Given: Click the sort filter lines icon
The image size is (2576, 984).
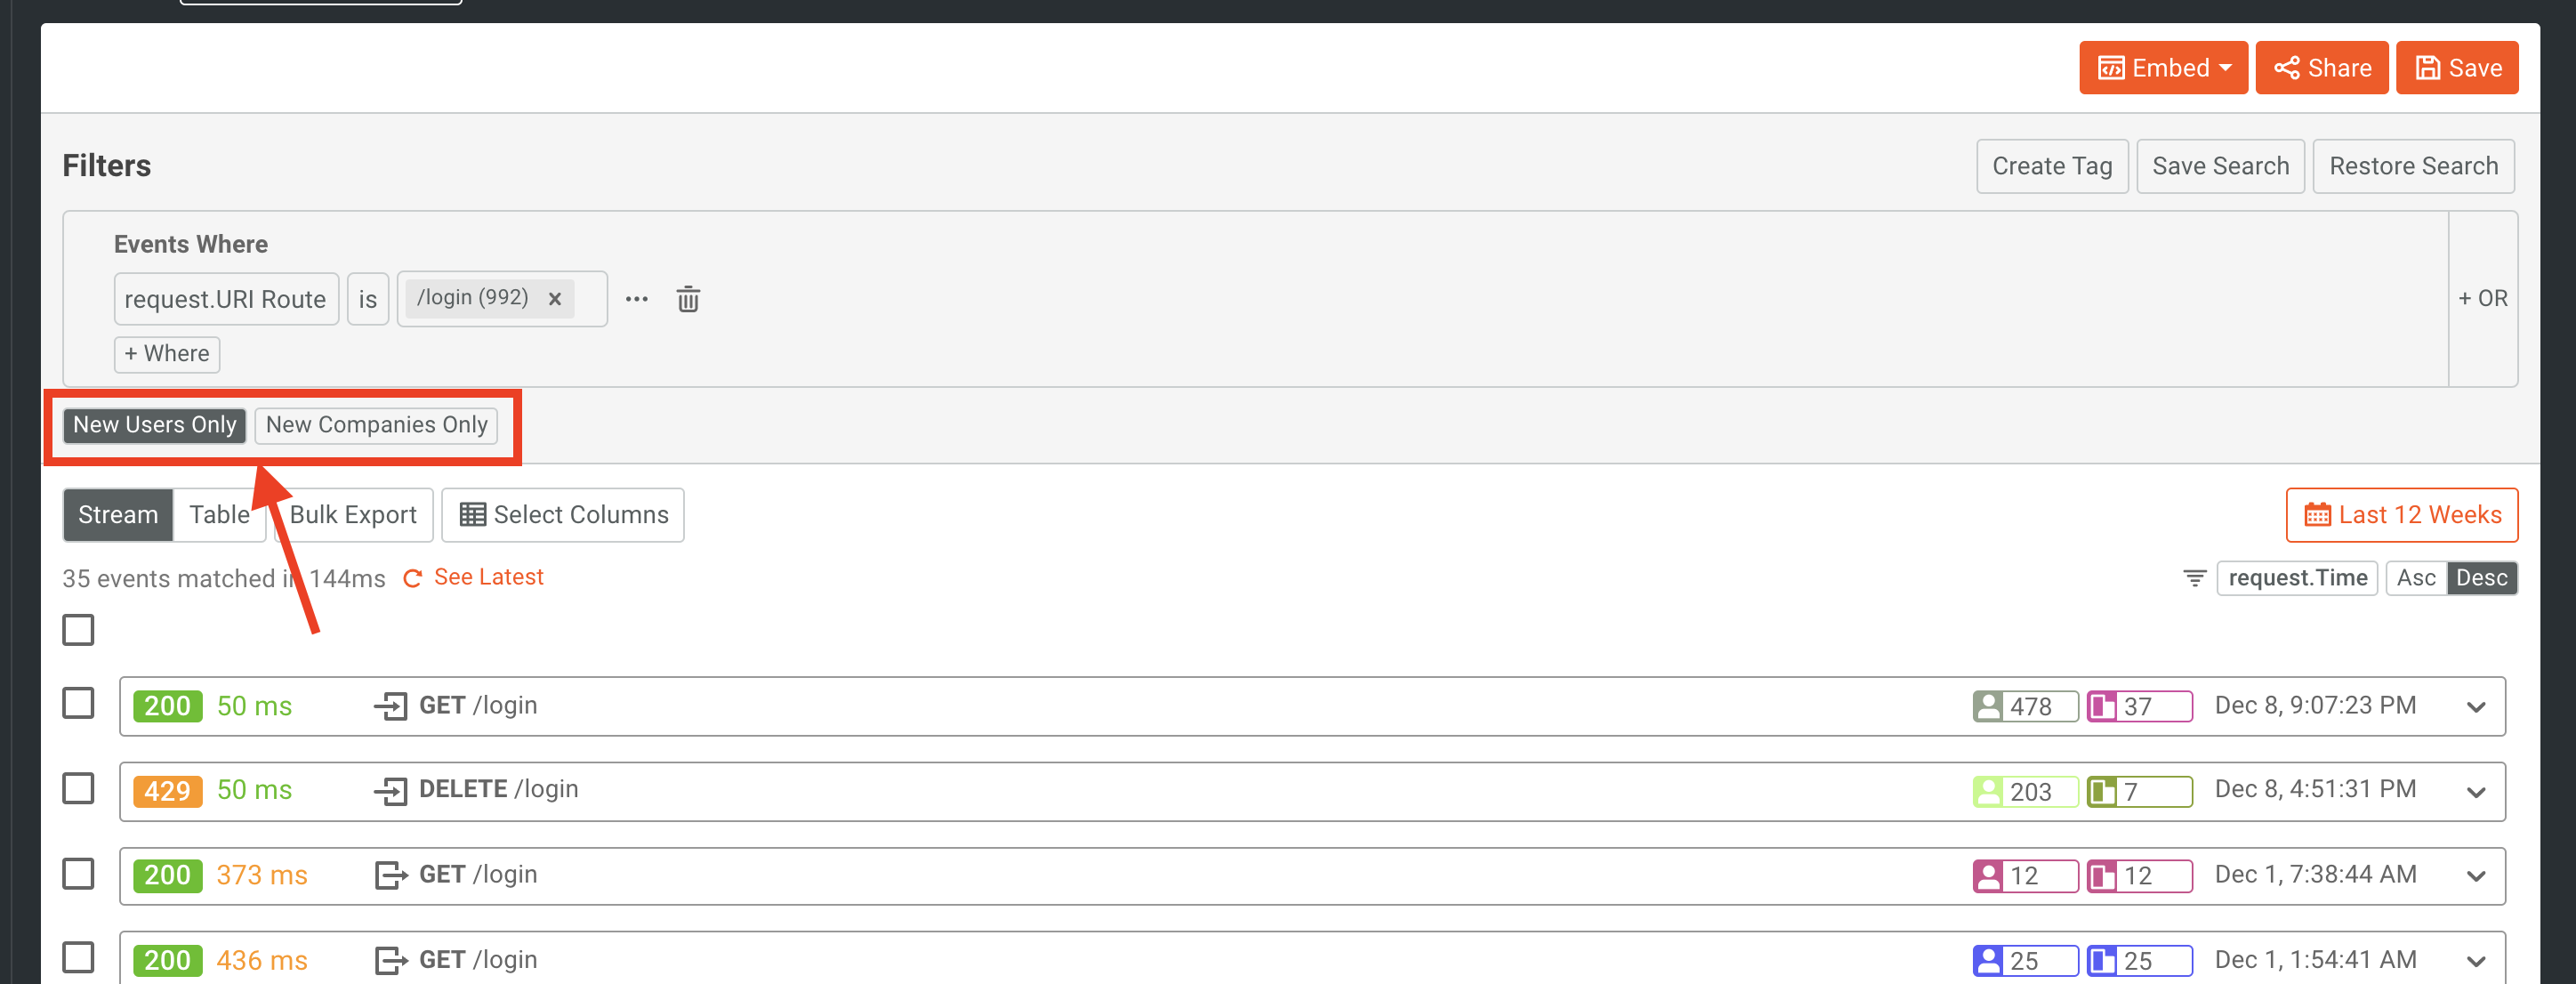Looking at the screenshot, I should point(2194,578).
